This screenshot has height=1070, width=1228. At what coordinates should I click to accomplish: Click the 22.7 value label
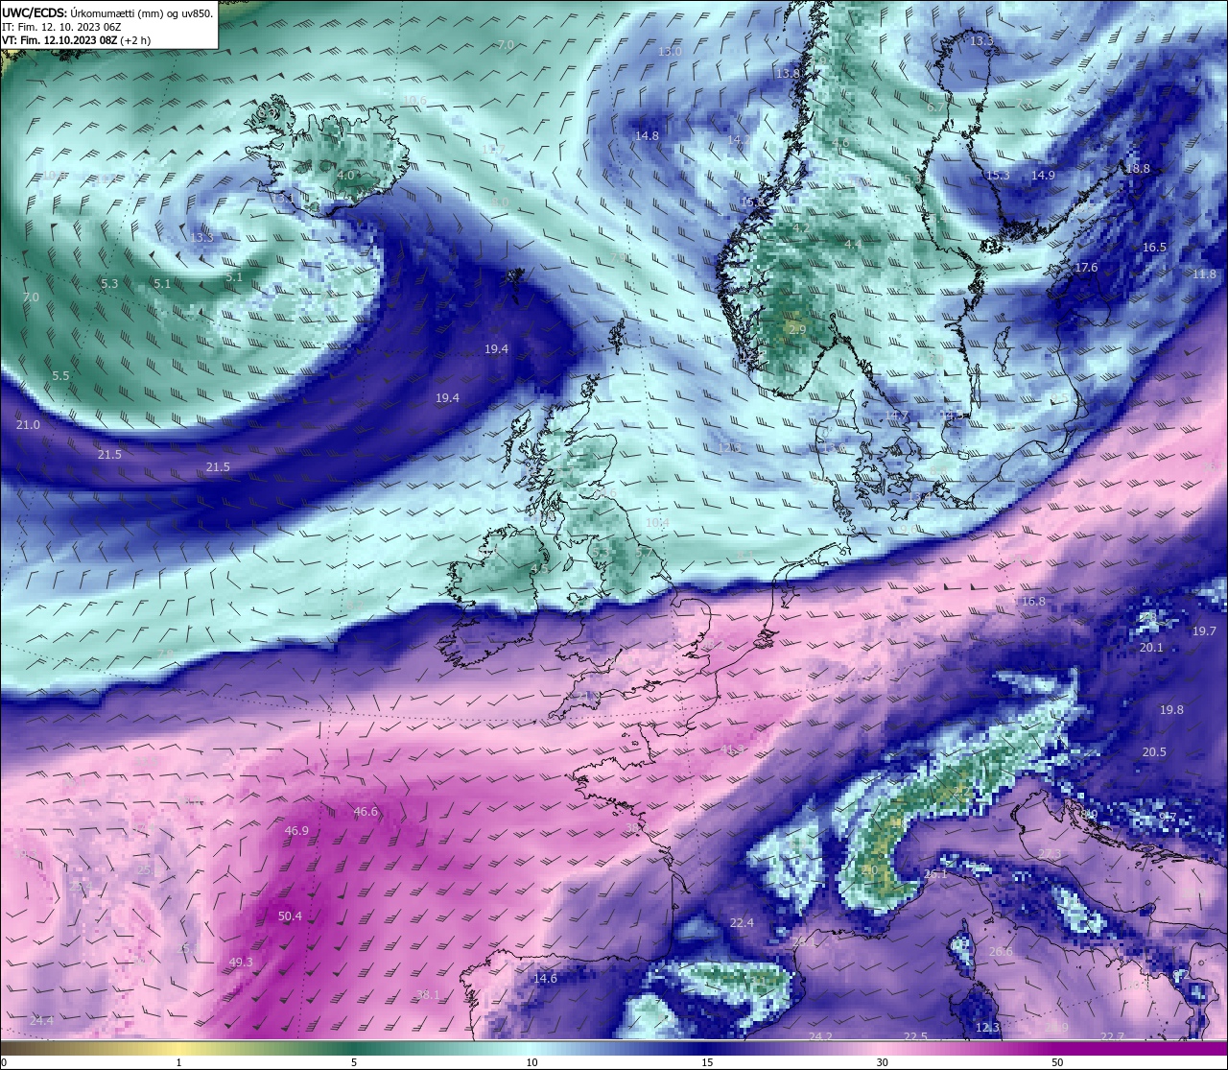pos(1111,1036)
